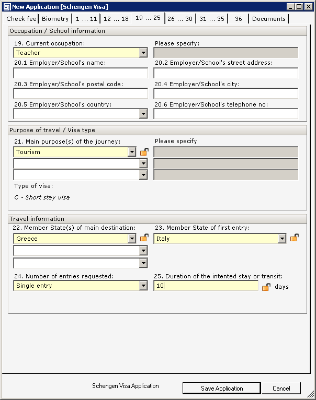Open second Member State destination dropdown
The image size is (316, 400).
(143, 251)
